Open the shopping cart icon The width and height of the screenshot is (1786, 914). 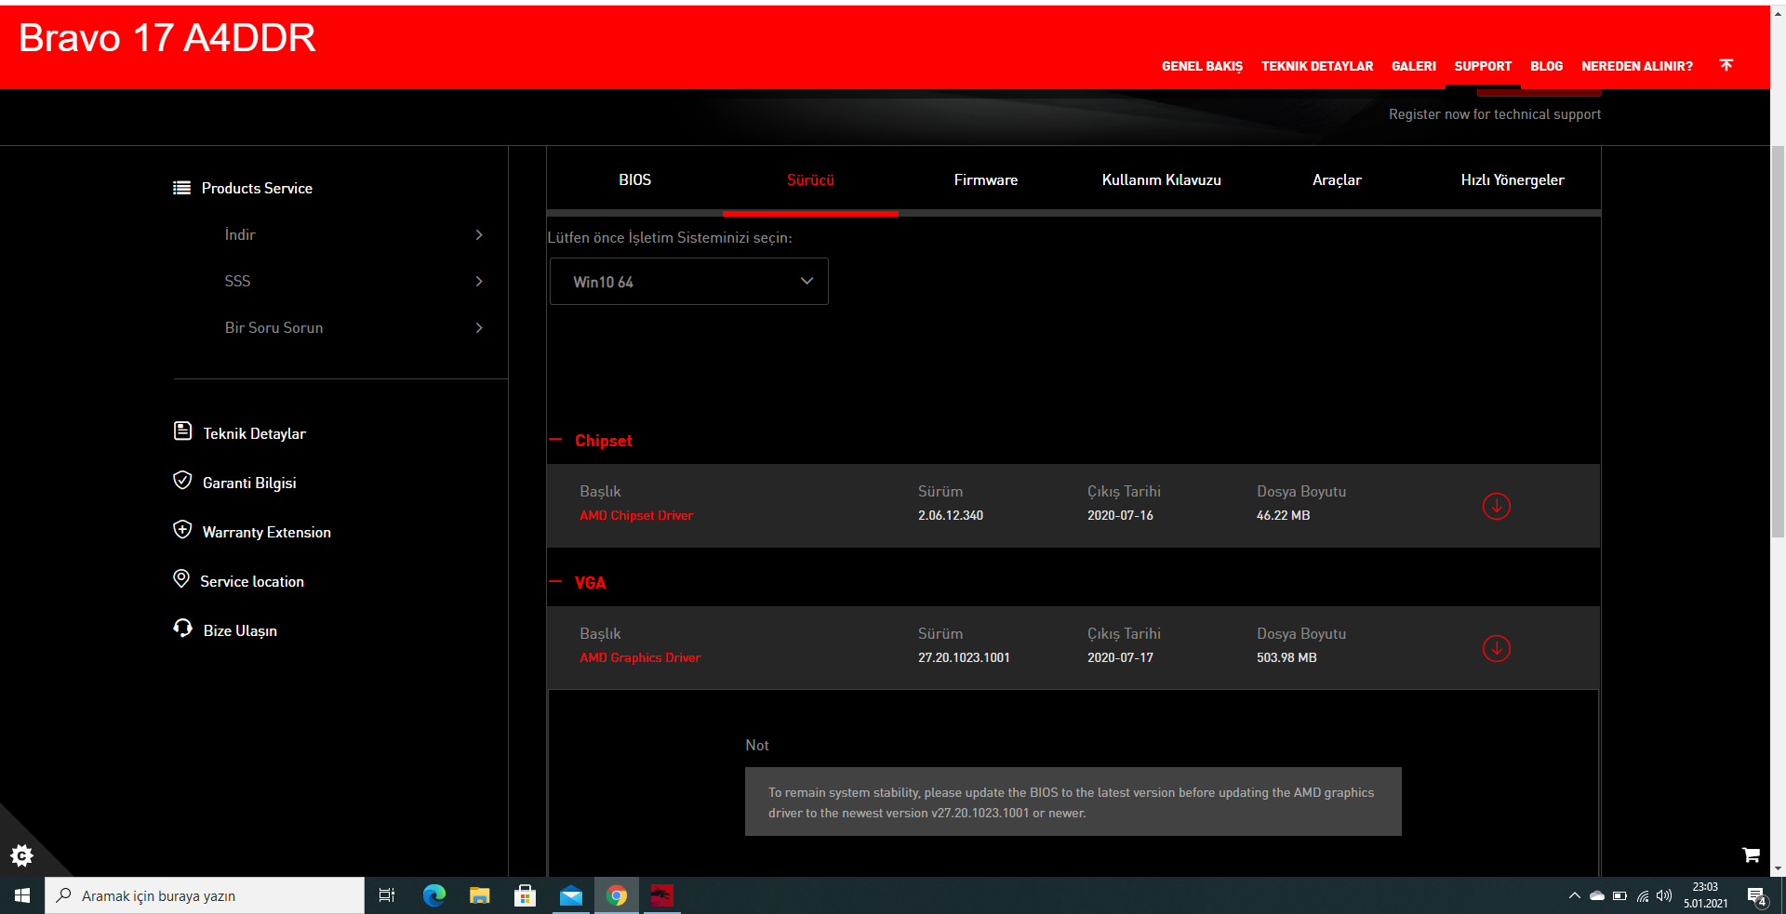(x=1751, y=854)
